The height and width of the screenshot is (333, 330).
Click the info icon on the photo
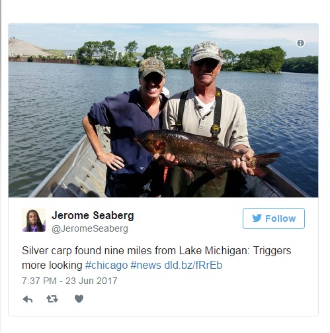coord(300,43)
